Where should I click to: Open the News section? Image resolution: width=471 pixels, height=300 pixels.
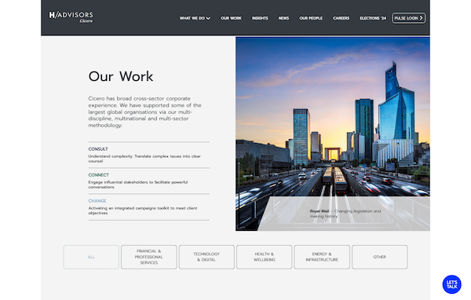283,18
